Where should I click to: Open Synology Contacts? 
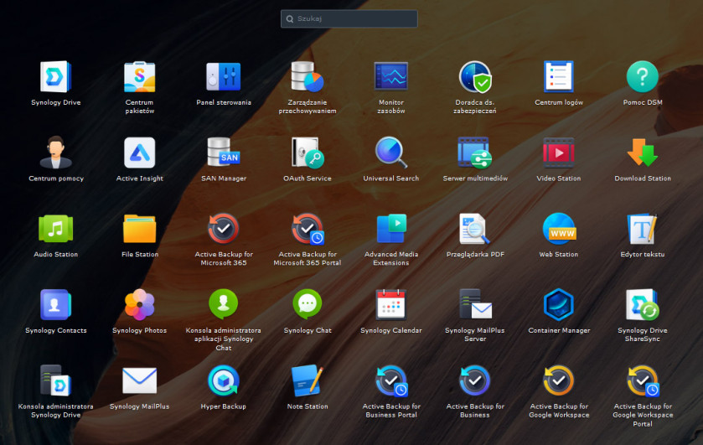(55, 304)
